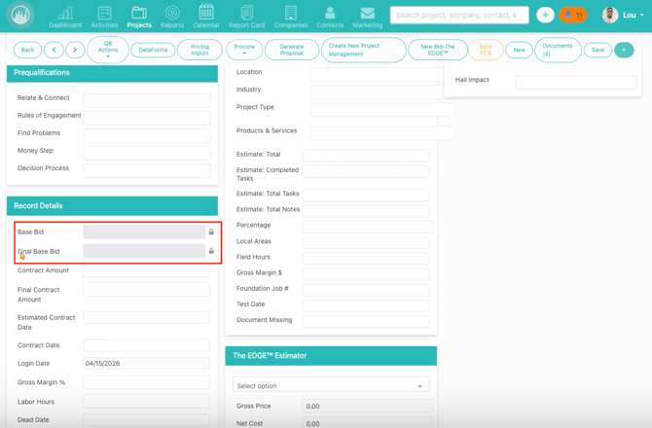Open the Reports target icon
Image resolution: width=652 pixels, height=428 pixels.
point(172,17)
